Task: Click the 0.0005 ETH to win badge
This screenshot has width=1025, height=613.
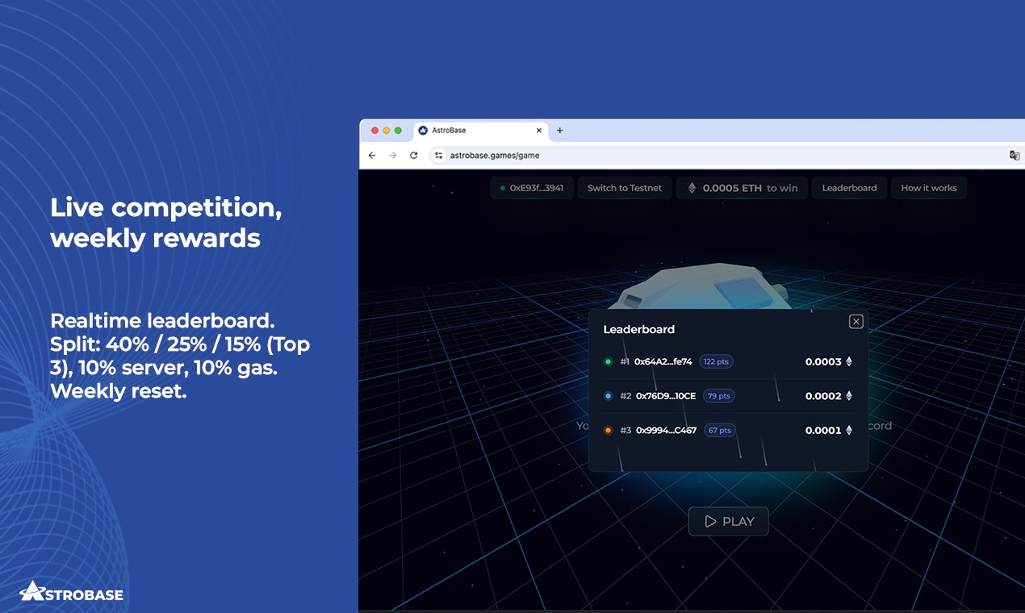Action: [742, 188]
